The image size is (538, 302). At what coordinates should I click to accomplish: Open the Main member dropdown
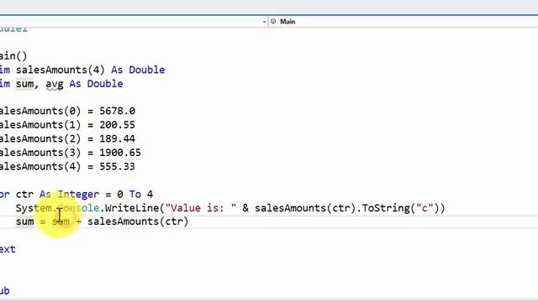[403, 22]
